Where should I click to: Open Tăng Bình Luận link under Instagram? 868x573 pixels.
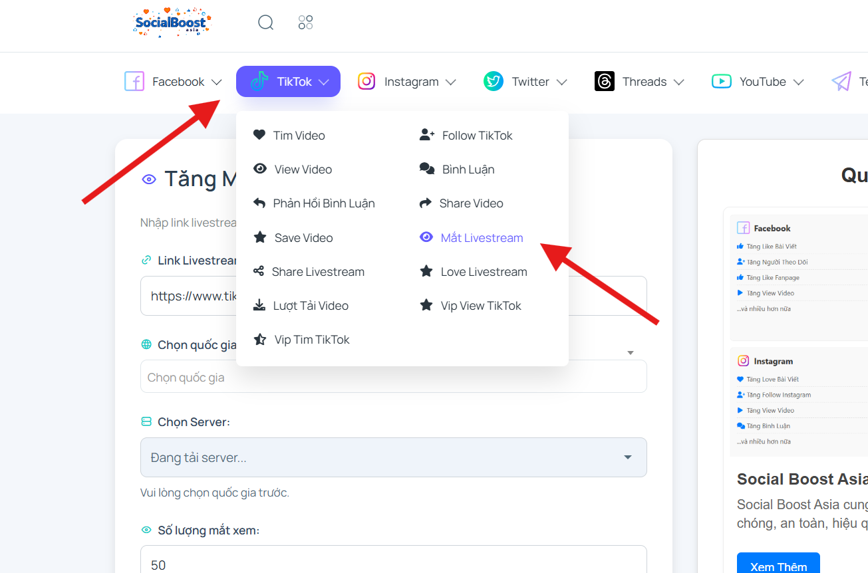point(768,425)
